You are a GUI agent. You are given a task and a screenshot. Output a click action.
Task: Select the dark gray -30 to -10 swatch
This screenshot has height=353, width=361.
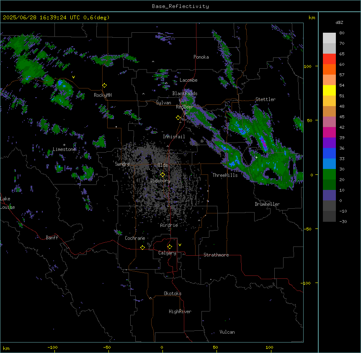(x=329, y=216)
